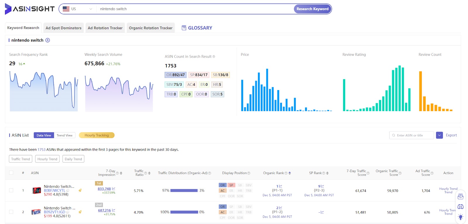Image resolution: width=468 pixels, height=224 pixels.
Task: Click the product thumbnail for B092VT1JGD
Action: tap(37, 212)
